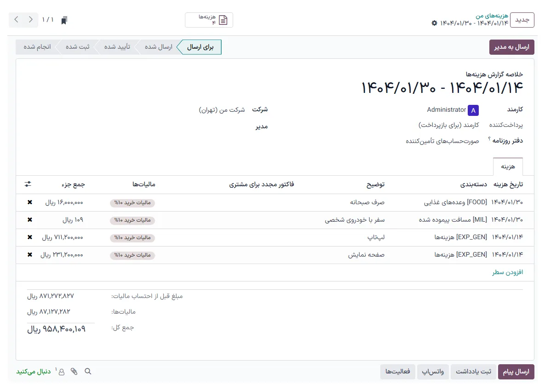Click the paperclip attachments icon
The width and height of the screenshot is (545, 390).
pos(74,372)
